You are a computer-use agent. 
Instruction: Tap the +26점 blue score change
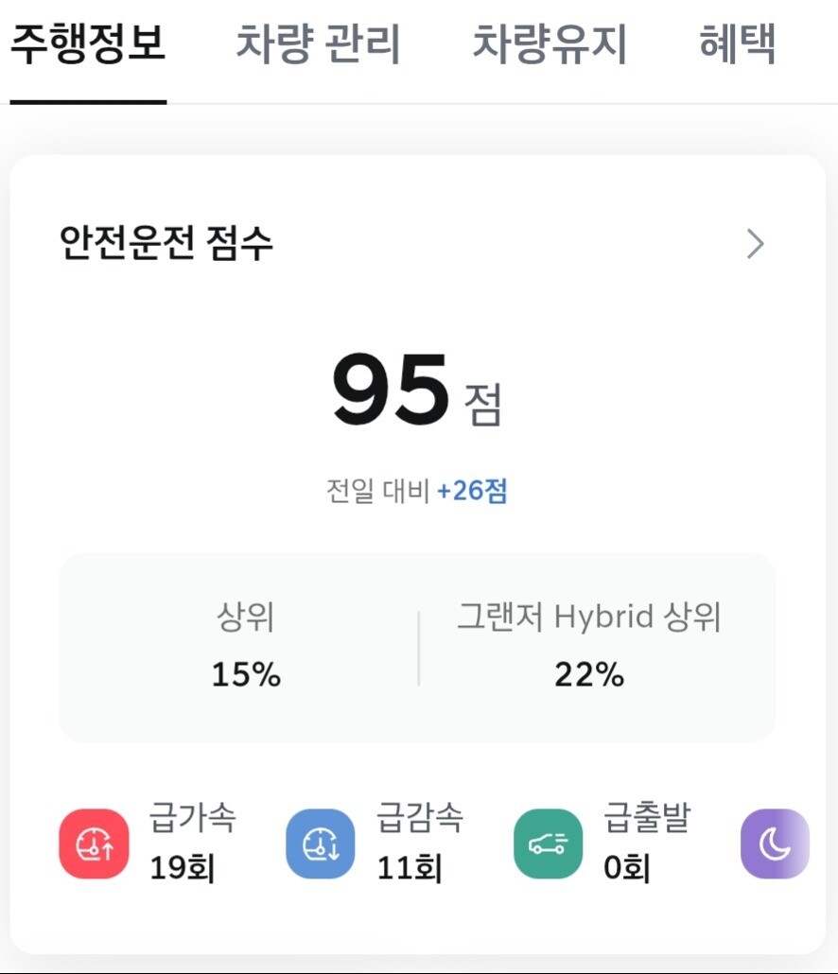(472, 492)
